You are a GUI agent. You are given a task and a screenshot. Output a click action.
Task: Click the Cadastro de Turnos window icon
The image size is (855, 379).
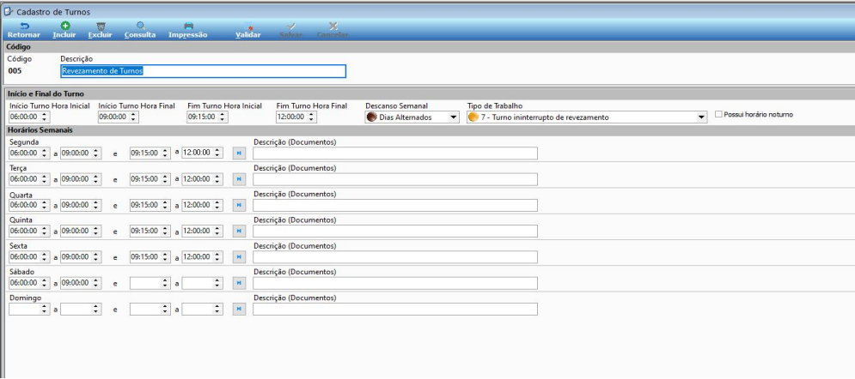coord(9,11)
